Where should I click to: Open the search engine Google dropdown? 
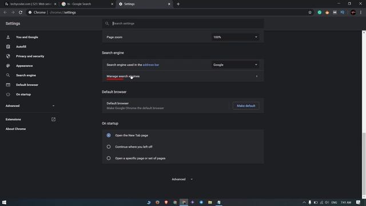[x=235, y=65]
